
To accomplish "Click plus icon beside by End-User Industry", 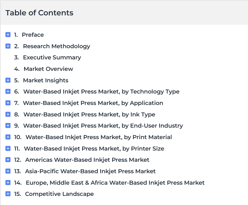I will [8, 126].
